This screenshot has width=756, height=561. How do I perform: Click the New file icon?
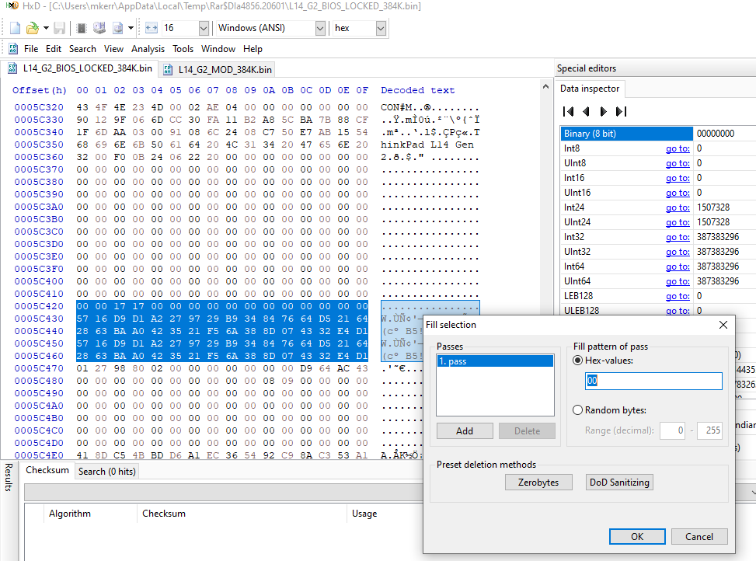click(x=15, y=28)
